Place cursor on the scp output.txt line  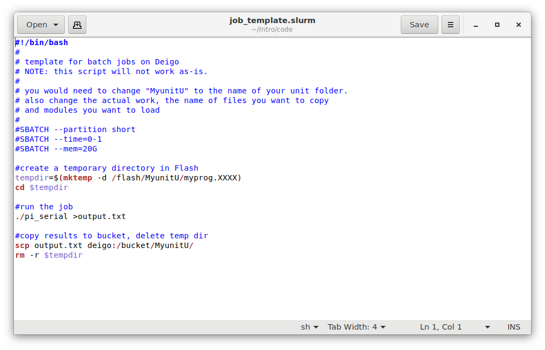[x=104, y=245]
